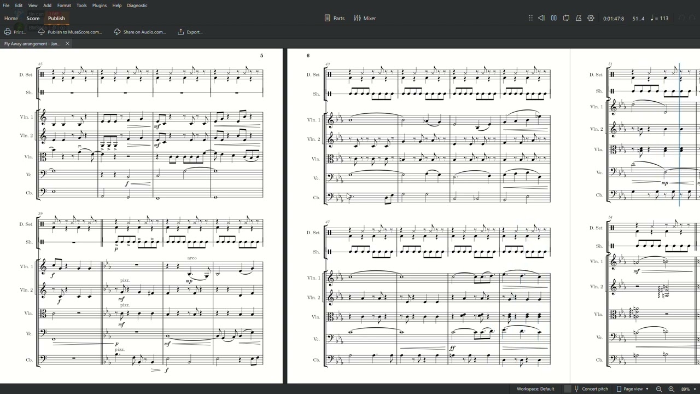This screenshot has width=700, height=394.
Task: Switch to the Home tab
Action: point(11,18)
